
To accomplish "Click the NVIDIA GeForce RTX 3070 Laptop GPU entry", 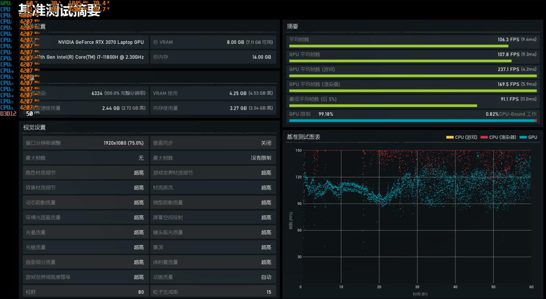I will [x=101, y=43].
